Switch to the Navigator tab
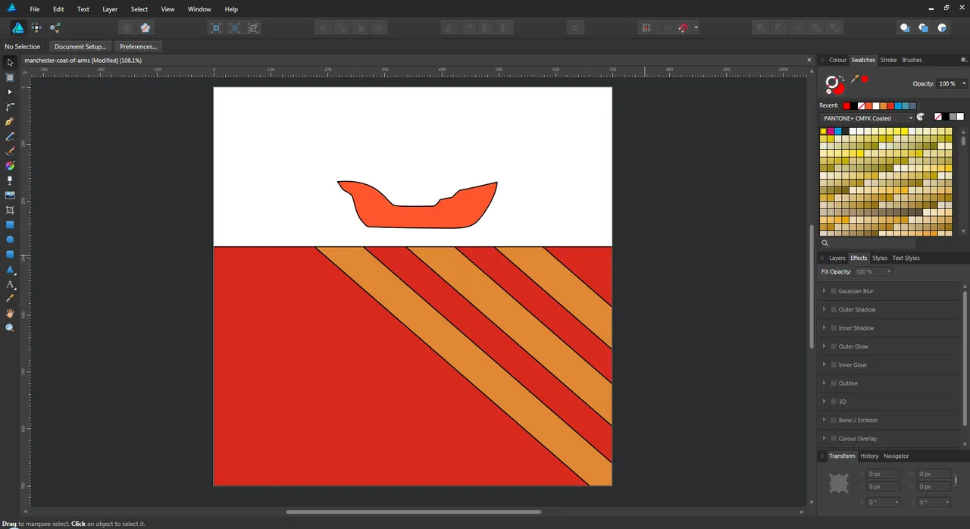 click(x=896, y=455)
